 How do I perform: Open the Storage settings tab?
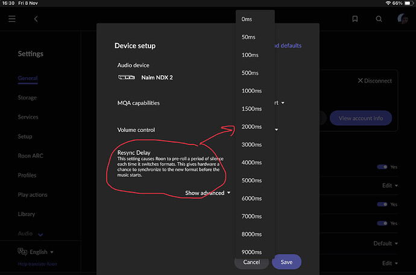(x=27, y=97)
